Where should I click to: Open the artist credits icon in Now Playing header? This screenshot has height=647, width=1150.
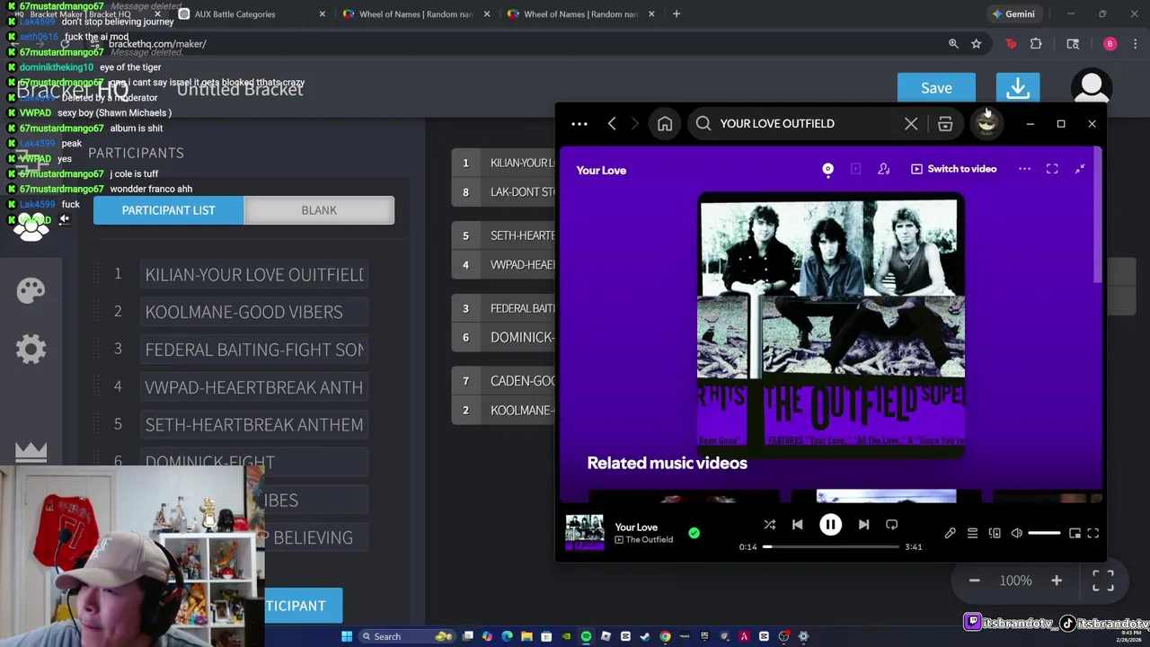coord(884,169)
